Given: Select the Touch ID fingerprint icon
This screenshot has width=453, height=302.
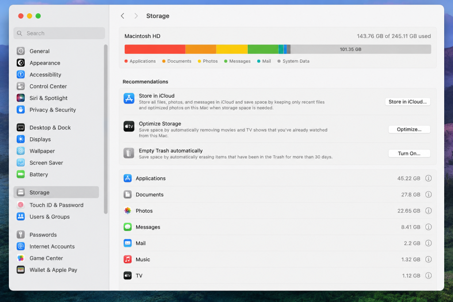Looking at the screenshot, I should coord(20,205).
